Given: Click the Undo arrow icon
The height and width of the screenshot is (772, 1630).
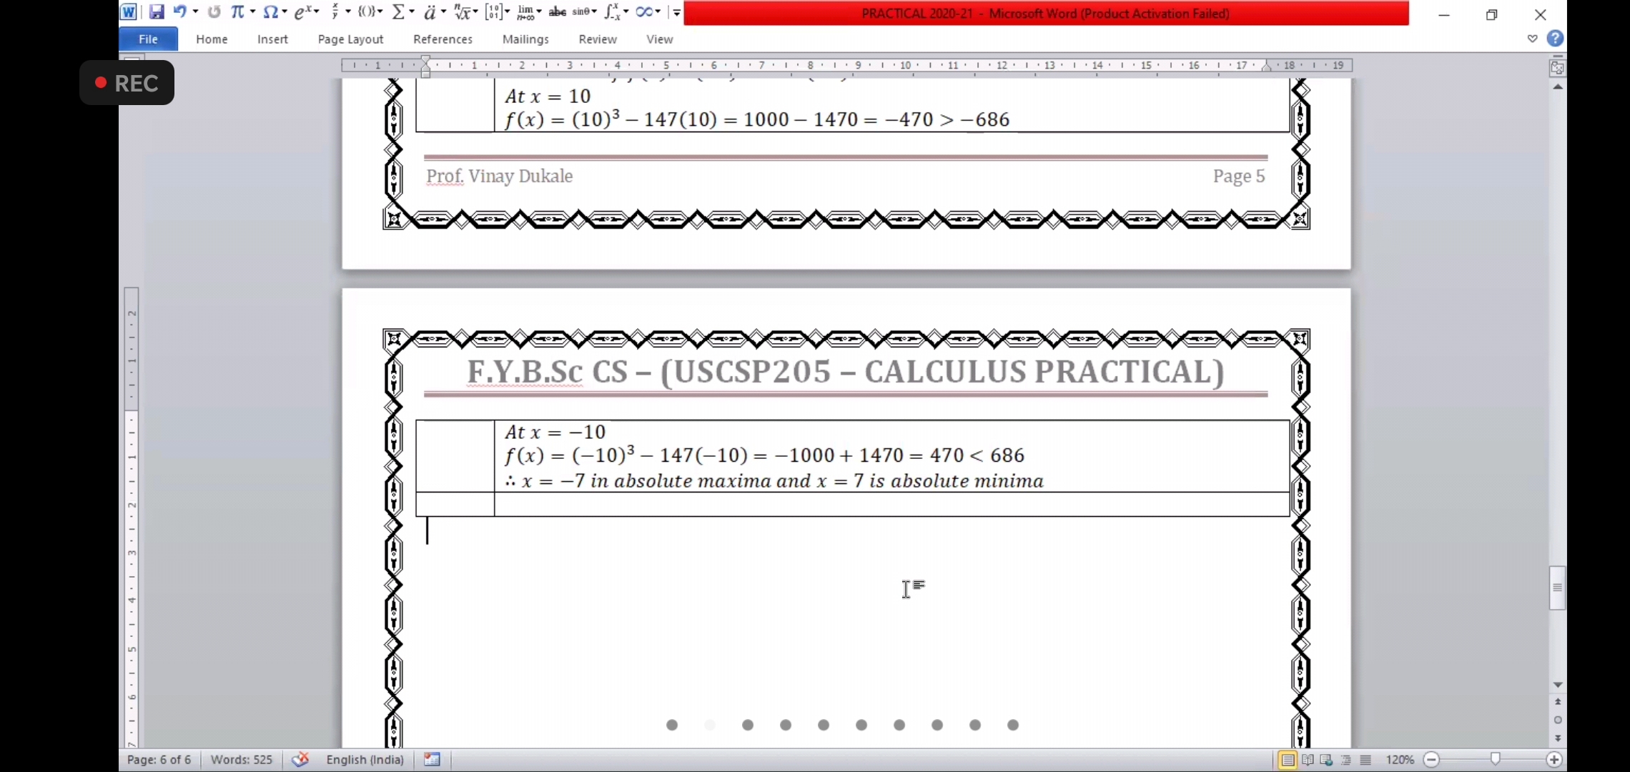Looking at the screenshot, I should 179,12.
